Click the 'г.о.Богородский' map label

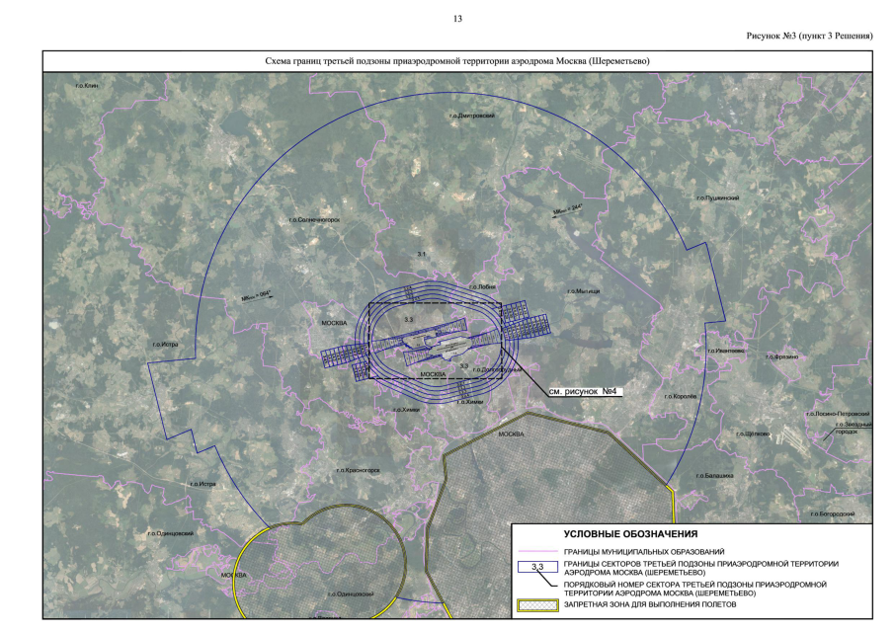click(x=833, y=514)
